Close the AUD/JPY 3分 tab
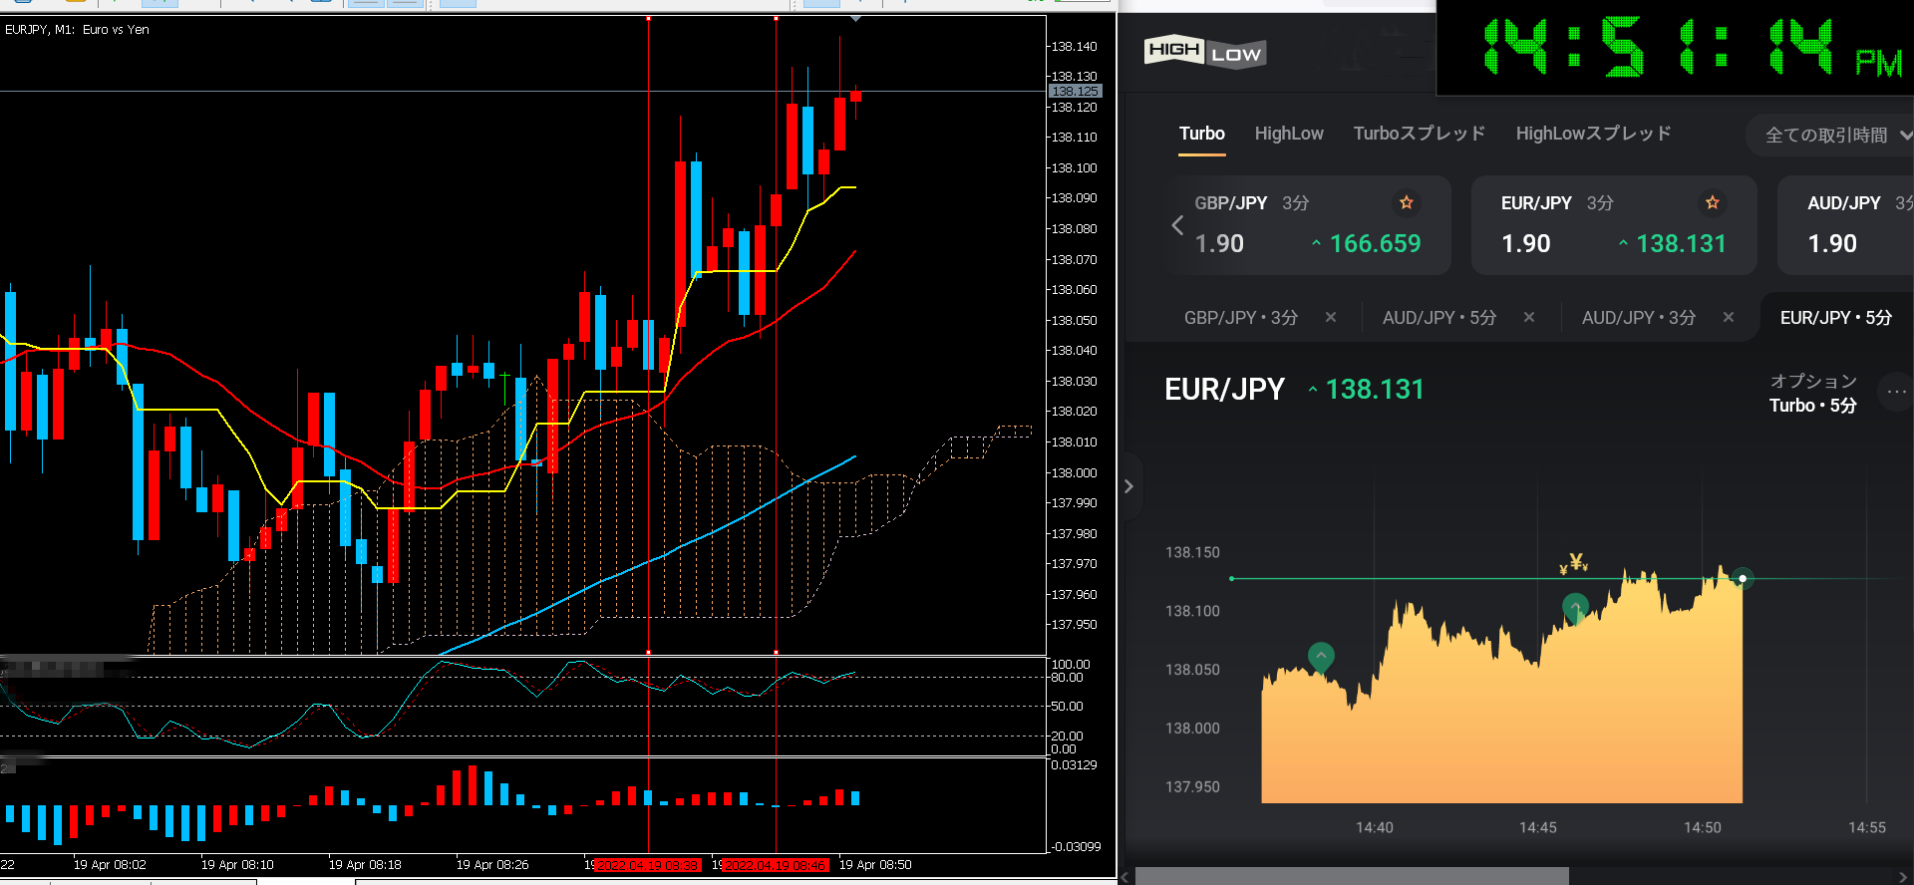 tap(1728, 317)
